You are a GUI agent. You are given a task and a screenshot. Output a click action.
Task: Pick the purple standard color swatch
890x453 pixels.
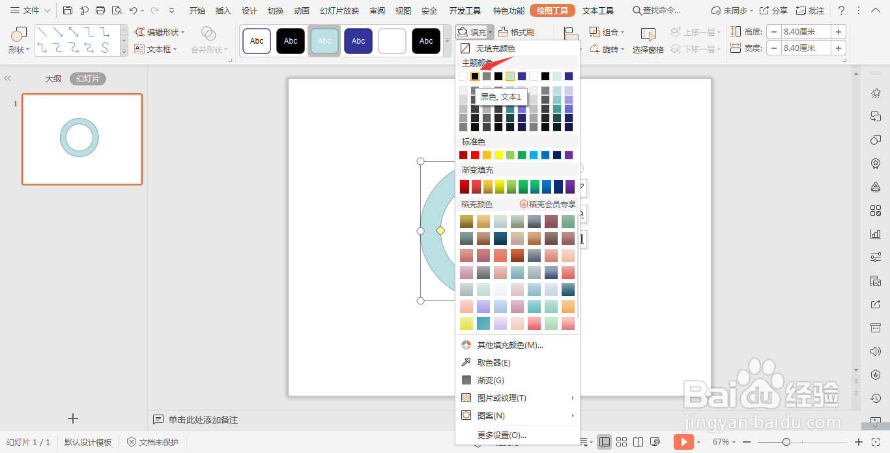[x=569, y=155]
